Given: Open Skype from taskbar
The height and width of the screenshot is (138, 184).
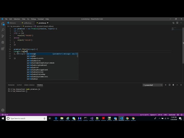Looking at the screenshot, I should [74, 118].
